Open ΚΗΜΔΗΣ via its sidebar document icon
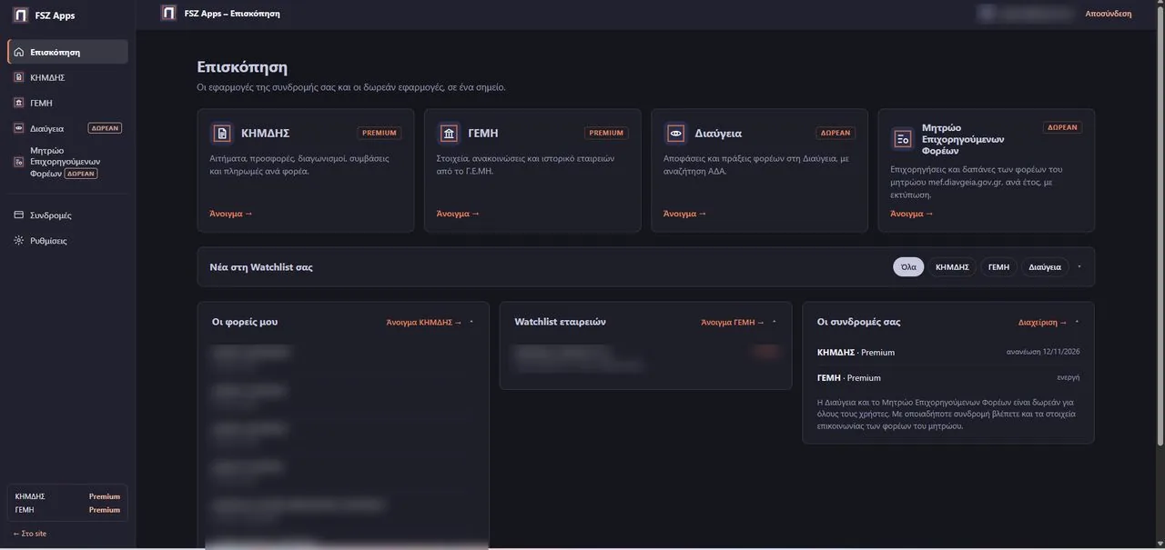This screenshot has width=1165, height=550. [x=19, y=77]
